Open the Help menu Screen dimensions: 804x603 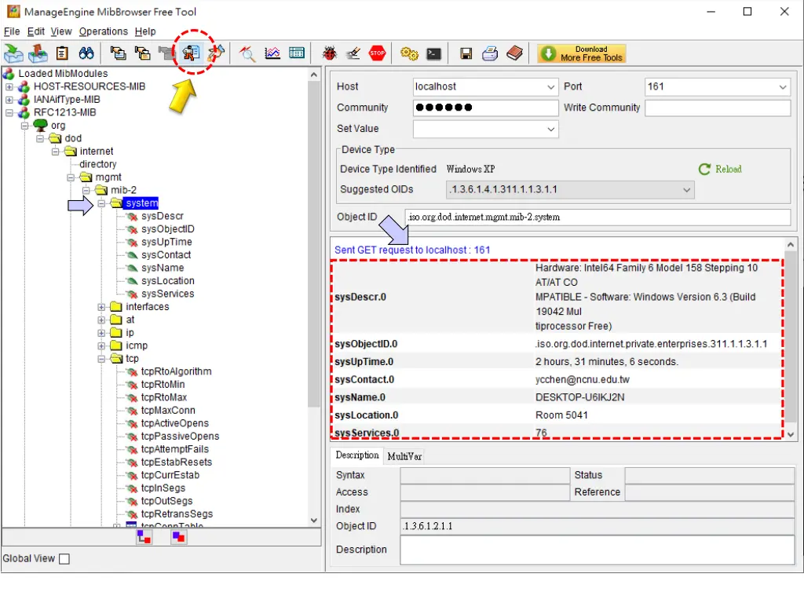pos(145,31)
